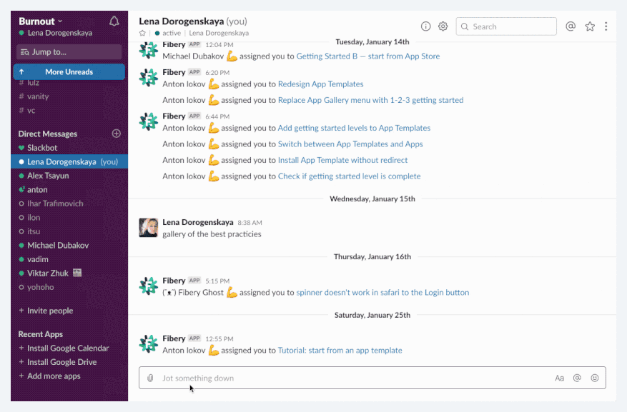Click the Fibery APP badge at 6:20 PM

194,72
